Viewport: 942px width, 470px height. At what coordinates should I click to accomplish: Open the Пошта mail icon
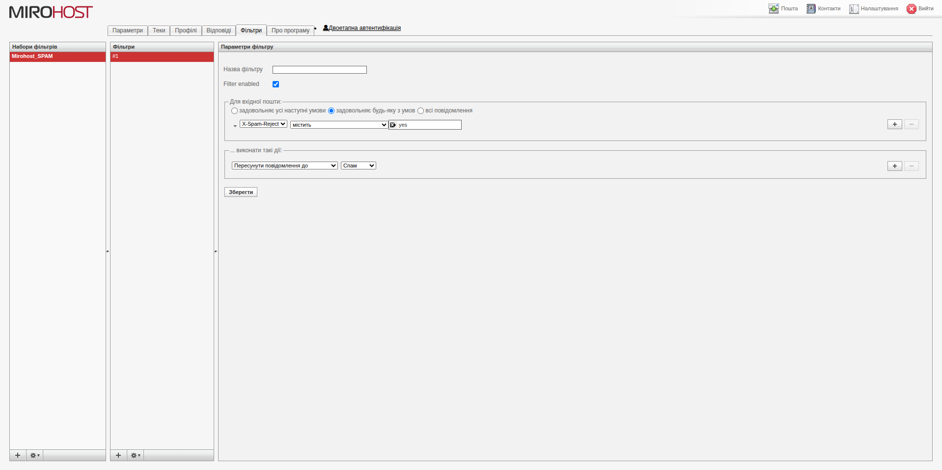(774, 8)
